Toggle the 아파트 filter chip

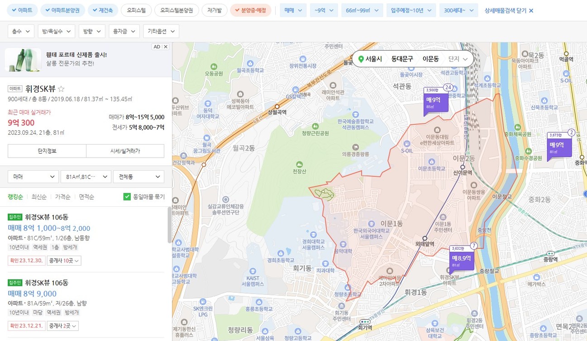pyautogui.click(x=22, y=10)
